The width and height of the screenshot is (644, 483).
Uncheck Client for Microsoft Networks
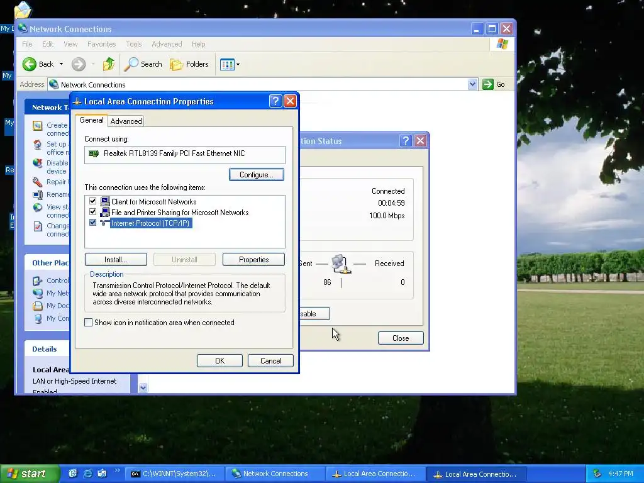[x=93, y=201]
